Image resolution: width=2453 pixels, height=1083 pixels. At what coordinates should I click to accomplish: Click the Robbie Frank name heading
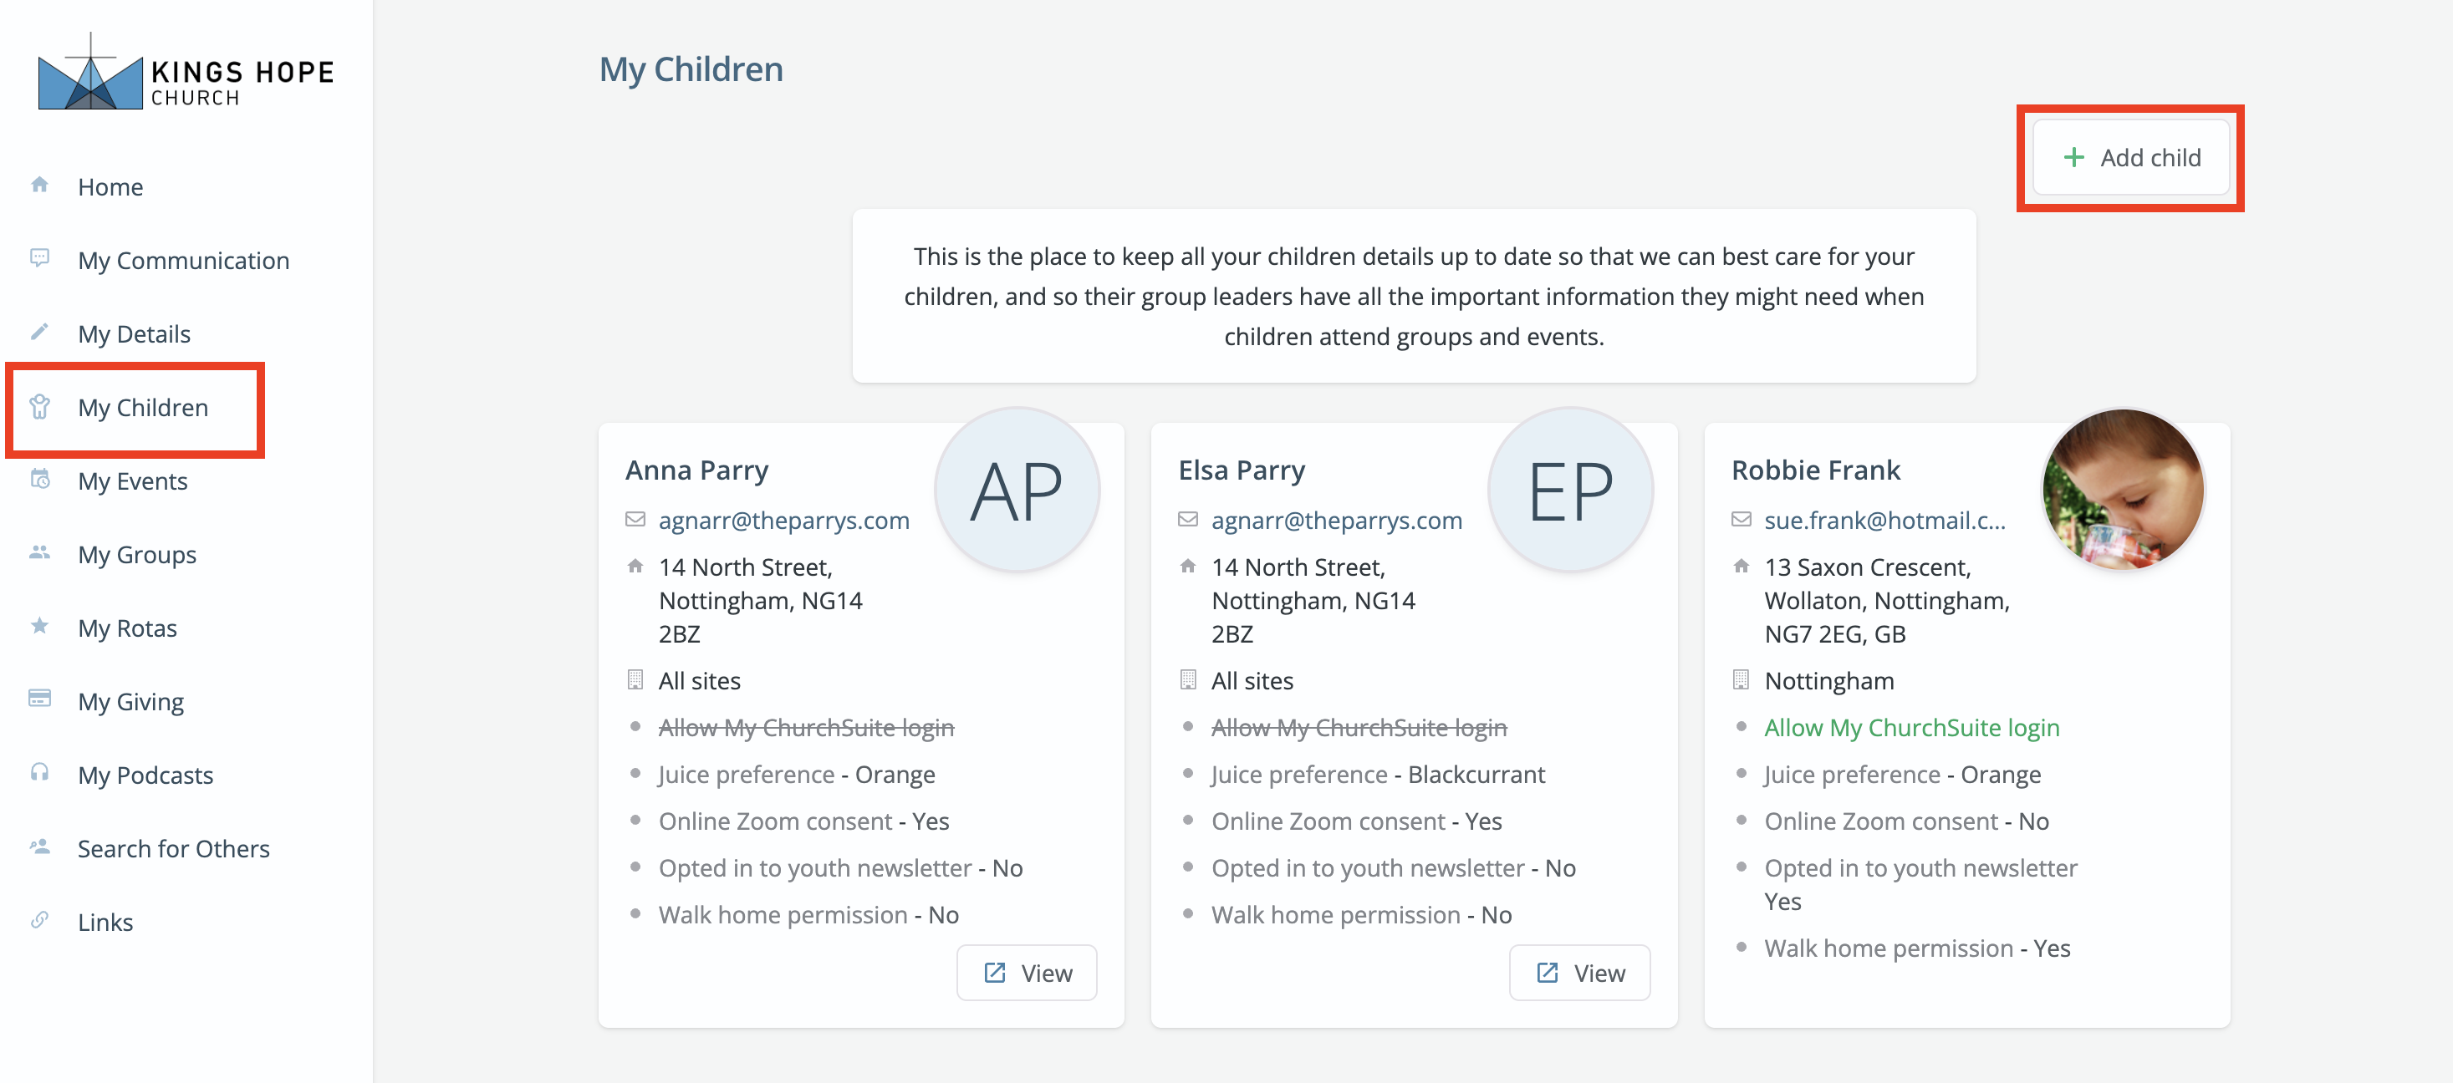(1815, 469)
